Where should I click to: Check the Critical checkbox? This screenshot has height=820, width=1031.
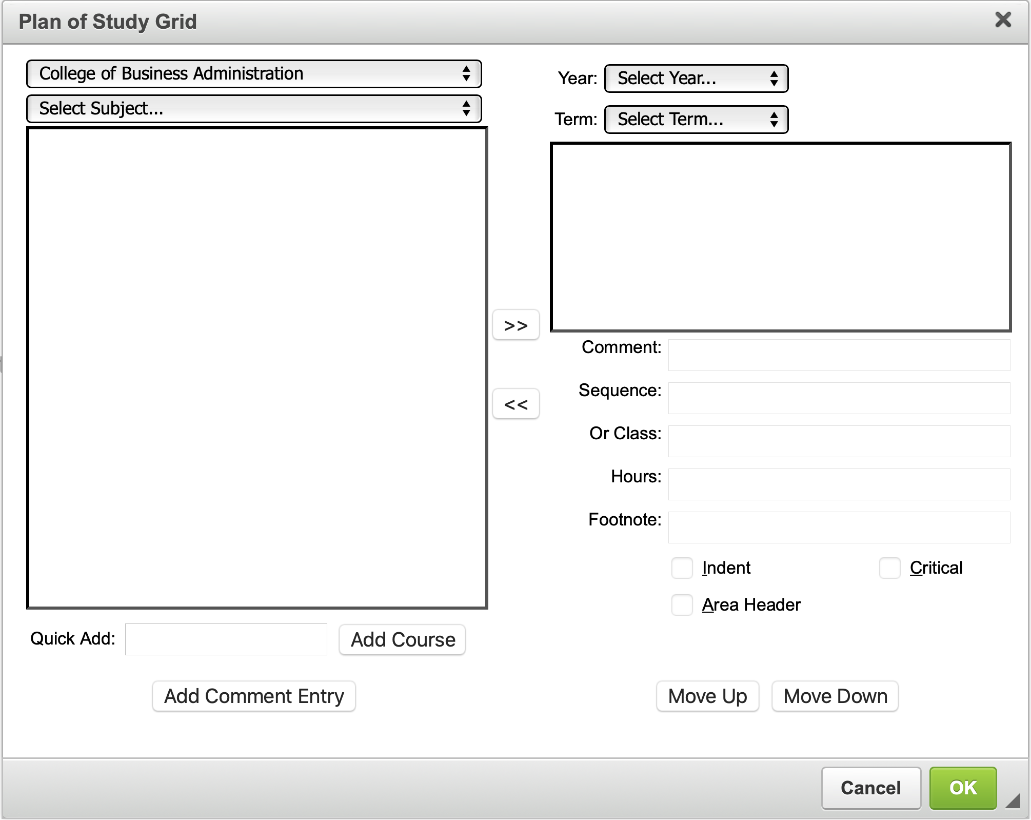[x=889, y=568]
